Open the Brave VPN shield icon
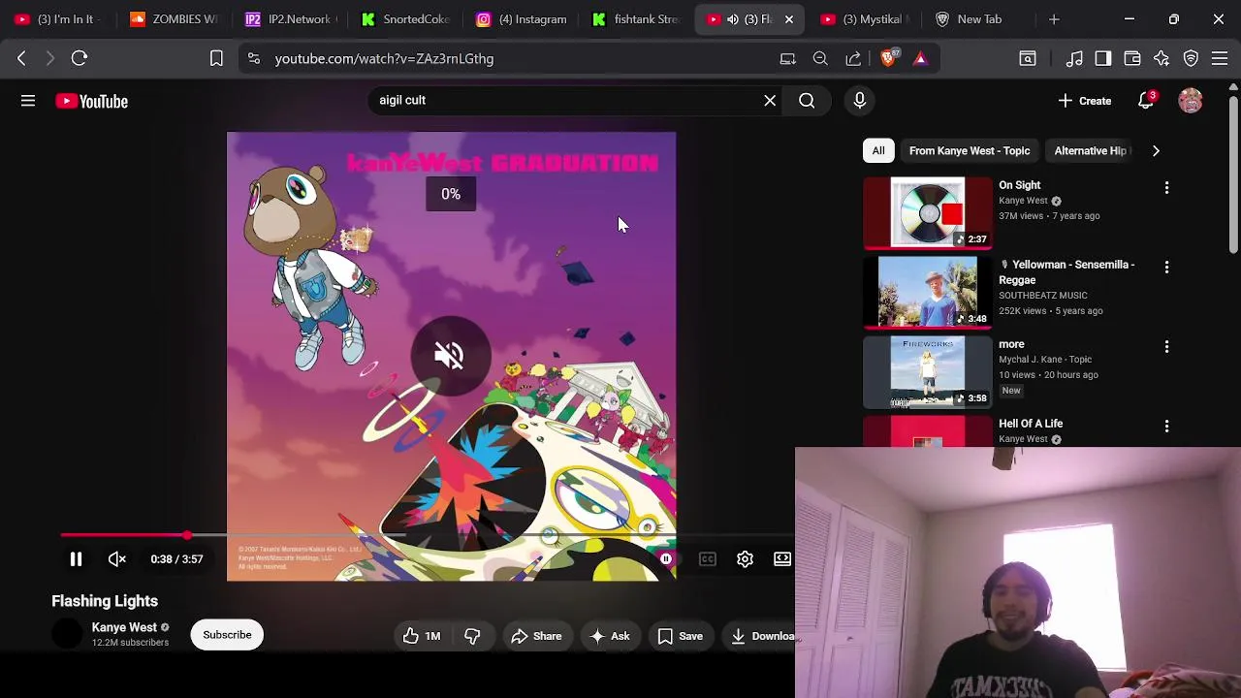Image resolution: width=1241 pixels, height=698 pixels. pos(1191,58)
